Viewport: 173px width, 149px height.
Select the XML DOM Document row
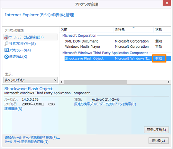(x=118, y=41)
